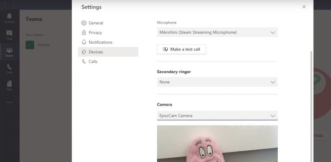Click the Microphone label text
The width and height of the screenshot is (331, 162).
click(167, 22)
